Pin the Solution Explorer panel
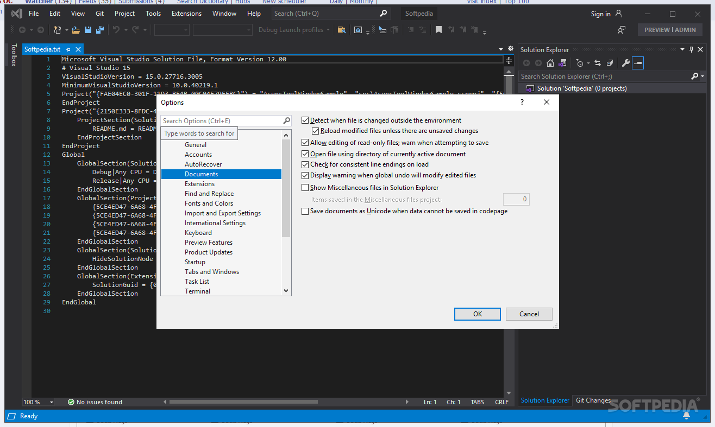 tap(691, 49)
